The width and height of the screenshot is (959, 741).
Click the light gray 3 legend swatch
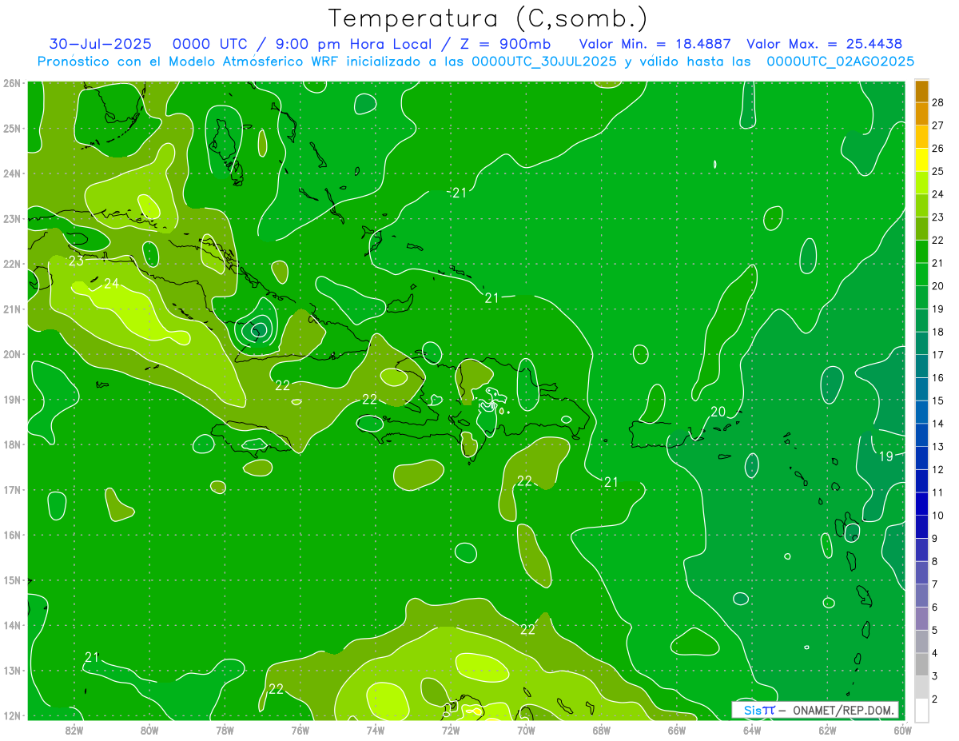coord(921,665)
